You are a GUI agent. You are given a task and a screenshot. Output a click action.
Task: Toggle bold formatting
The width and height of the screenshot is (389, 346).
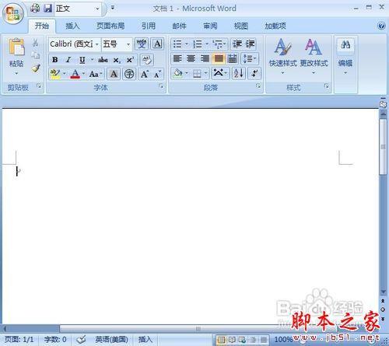(55, 60)
